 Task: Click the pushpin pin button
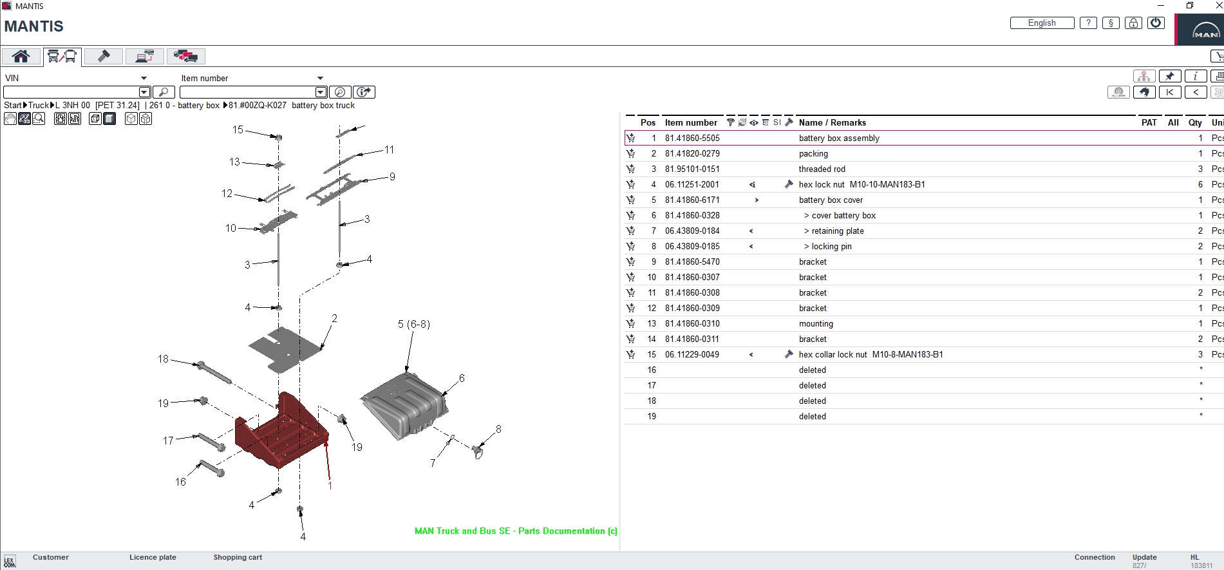pos(1170,76)
